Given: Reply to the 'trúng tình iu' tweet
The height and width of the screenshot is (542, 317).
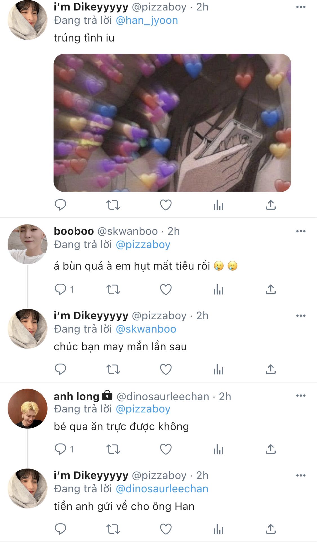Looking at the screenshot, I should point(60,205).
